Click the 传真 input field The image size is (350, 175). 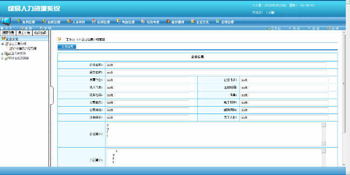point(284,95)
